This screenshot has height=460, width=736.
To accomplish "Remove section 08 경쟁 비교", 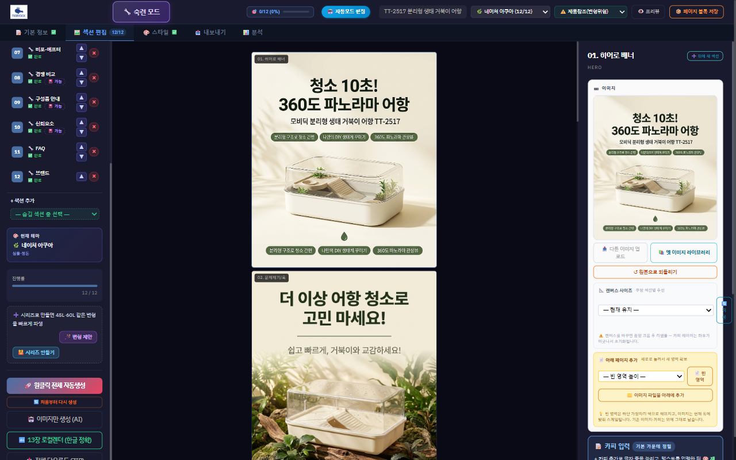I will tap(94, 78).
